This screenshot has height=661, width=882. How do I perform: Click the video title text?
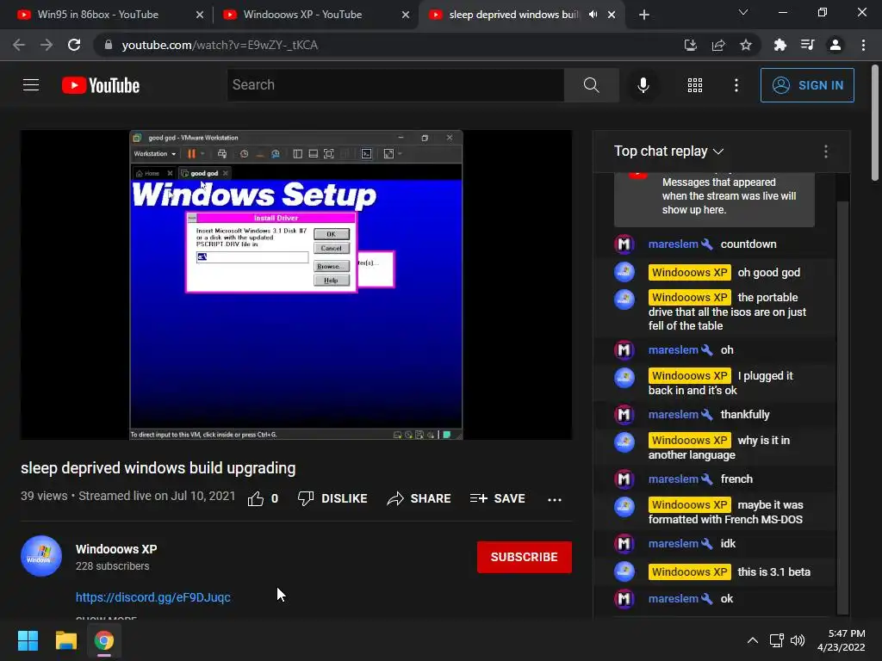[x=158, y=467]
